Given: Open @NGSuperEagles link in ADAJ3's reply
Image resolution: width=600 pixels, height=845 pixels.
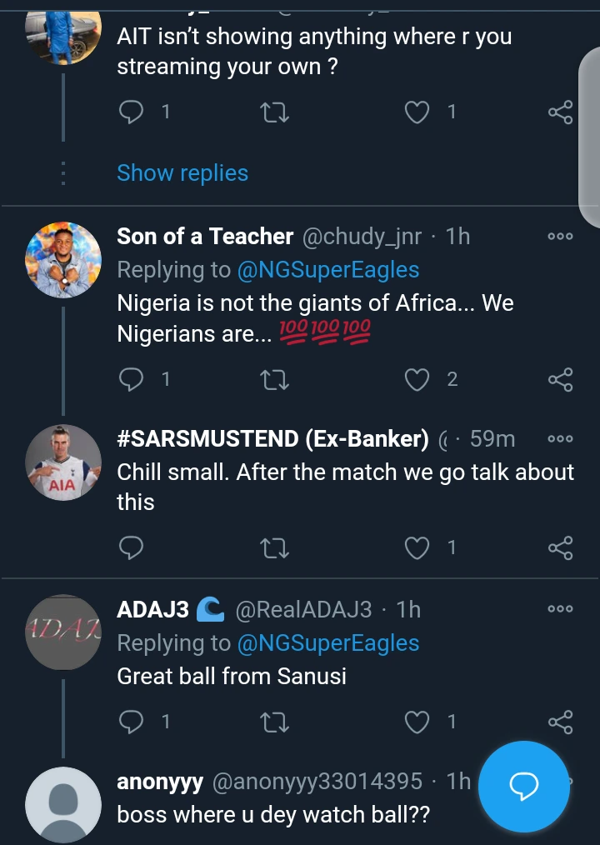Looking at the screenshot, I should [328, 643].
